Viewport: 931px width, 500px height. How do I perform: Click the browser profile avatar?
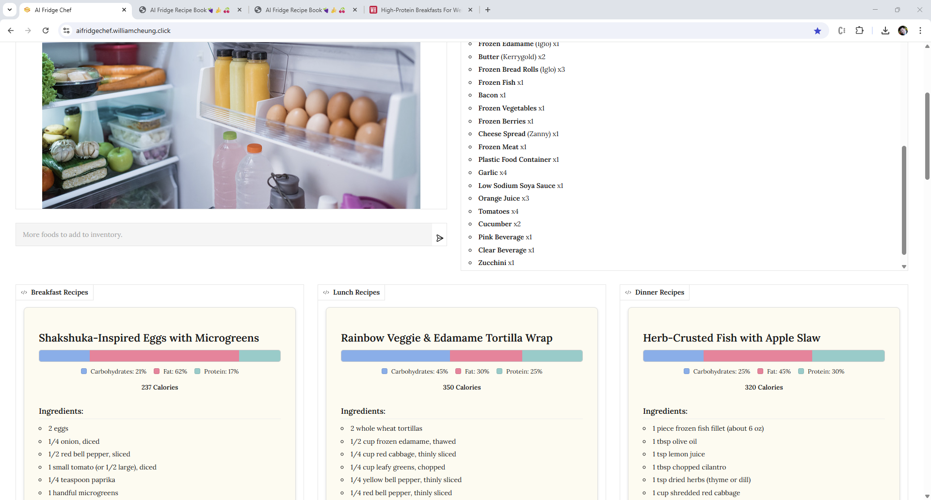(x=903, y=31)
